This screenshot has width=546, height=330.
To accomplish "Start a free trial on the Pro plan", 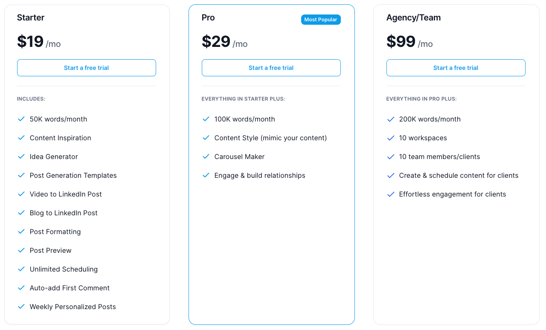I will pos(271,68).
